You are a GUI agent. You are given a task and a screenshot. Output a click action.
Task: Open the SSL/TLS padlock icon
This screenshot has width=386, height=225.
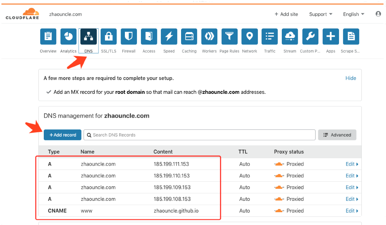coord(109,37)
